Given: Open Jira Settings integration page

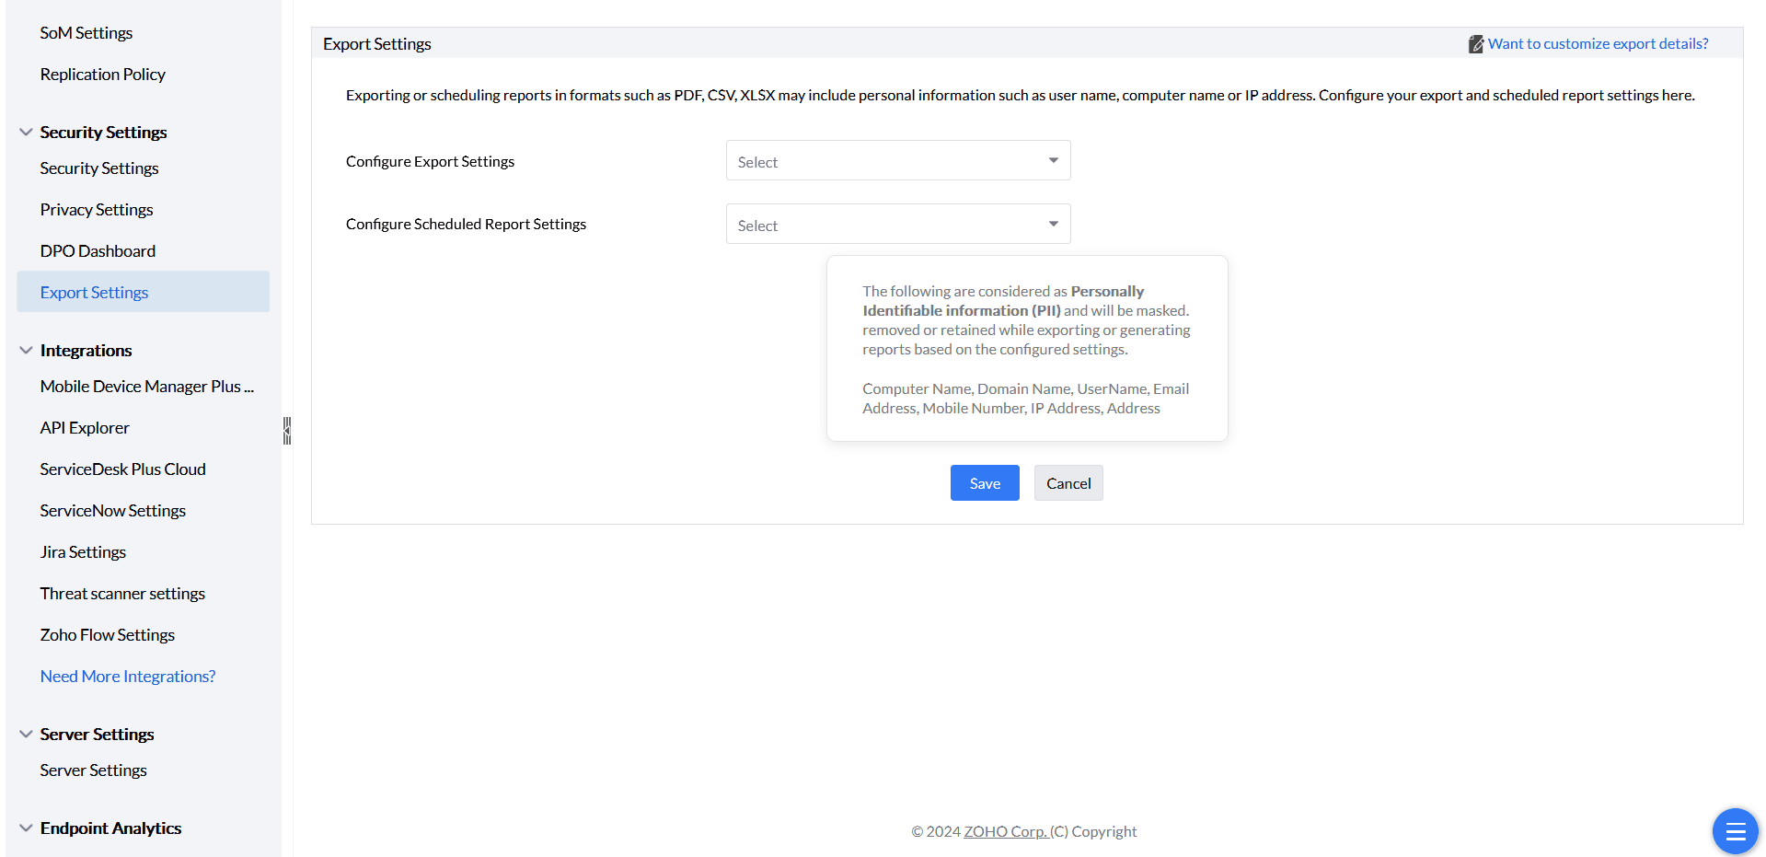Looking at the screenshot, I should point(83,552).
